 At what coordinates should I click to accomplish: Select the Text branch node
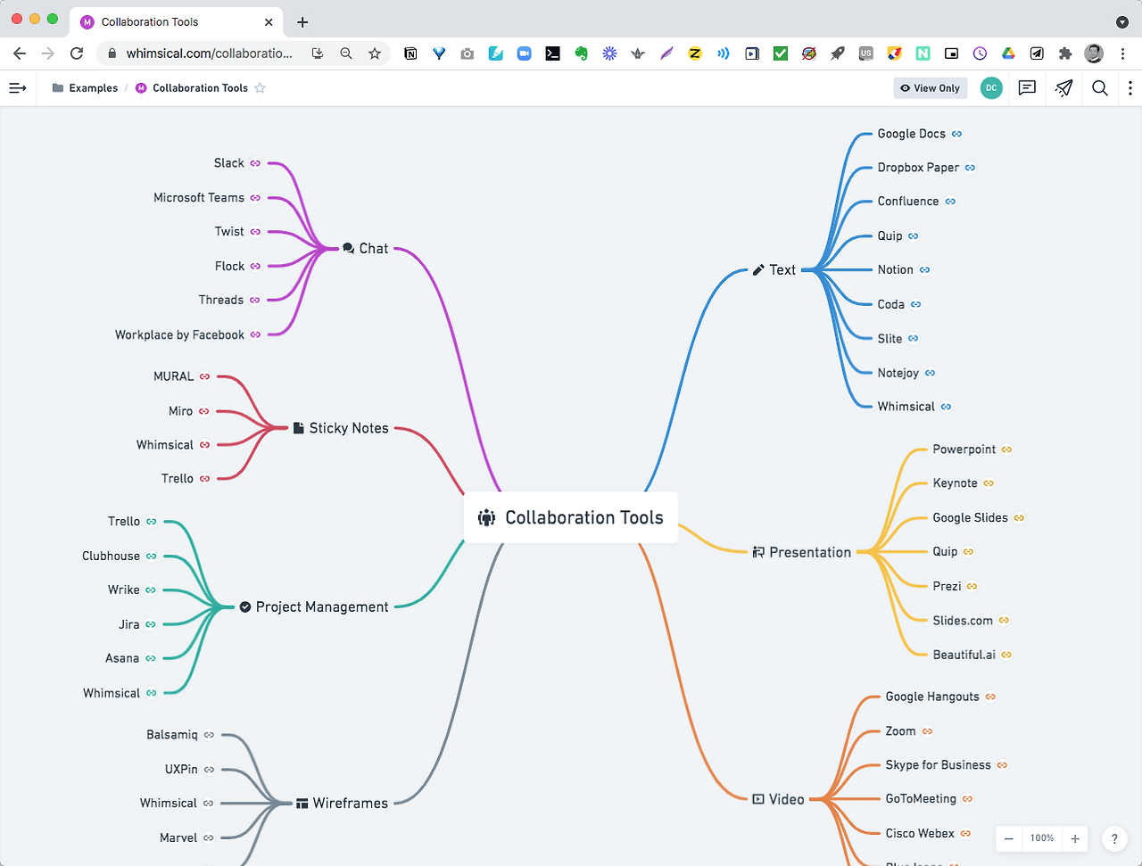click(774, 270)
